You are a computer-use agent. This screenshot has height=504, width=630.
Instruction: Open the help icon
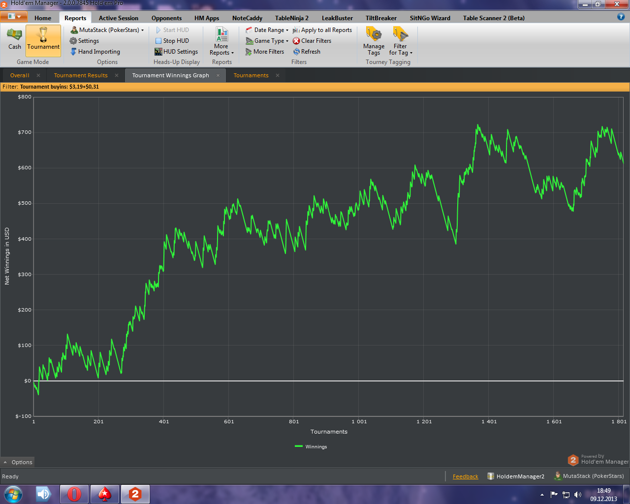pos(621,17)
